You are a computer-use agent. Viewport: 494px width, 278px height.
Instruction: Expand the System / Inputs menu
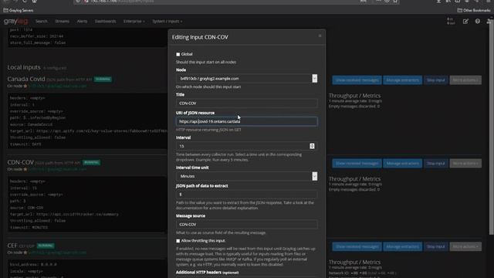click(x=167, y=22)
